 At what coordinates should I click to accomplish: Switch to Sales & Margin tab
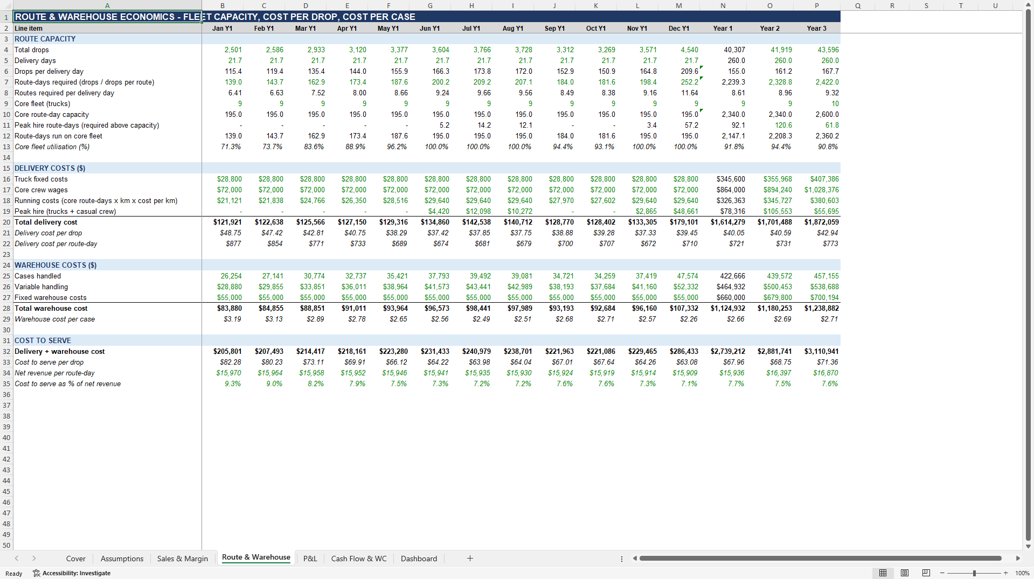tap(183, 559)
